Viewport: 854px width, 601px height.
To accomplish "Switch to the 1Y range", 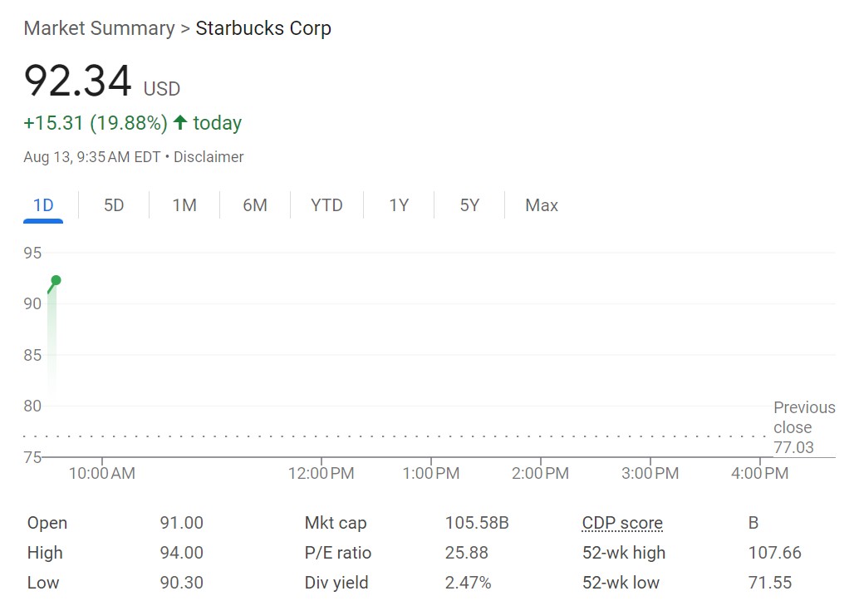I will coord(399,205).
